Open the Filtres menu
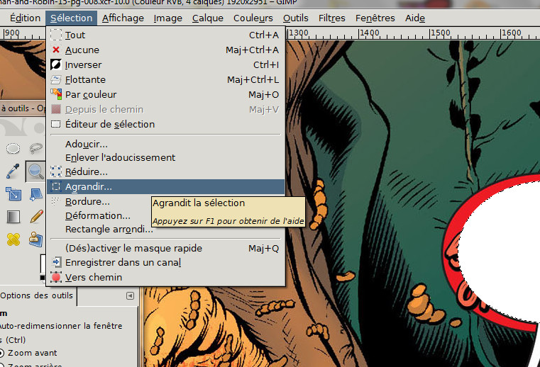This screenshot has width=540, height=367. click(331, 18)
